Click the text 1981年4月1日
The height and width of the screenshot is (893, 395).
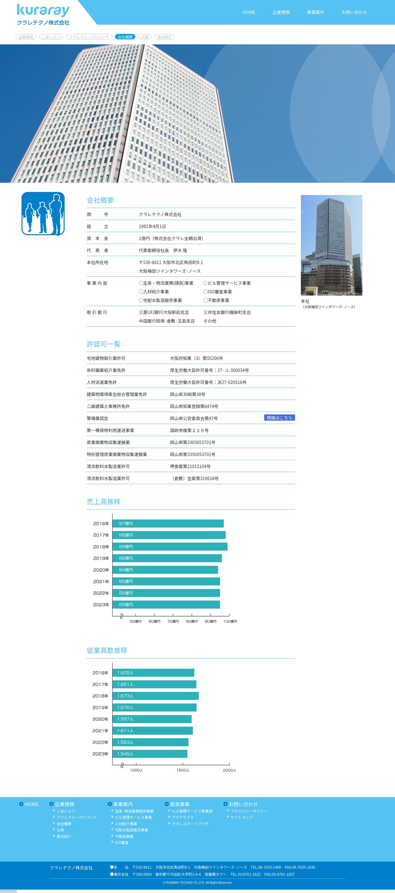(x=152, y=227)
